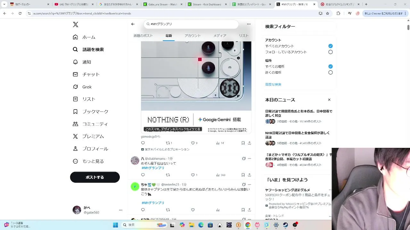Viewport: 410px width, 230px height.
Task: Open Chat (チャット) in the sidebar
Action: click(x=86, y=74)
